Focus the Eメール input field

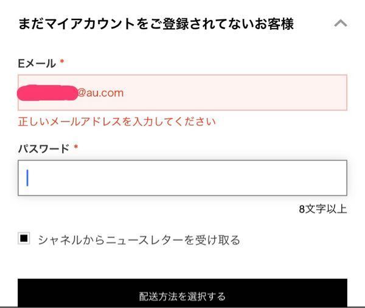tap(182, 92)
